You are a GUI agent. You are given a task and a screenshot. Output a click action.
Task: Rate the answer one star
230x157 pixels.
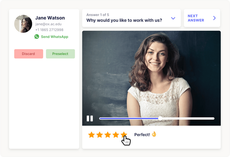click(x=91, y=135)
